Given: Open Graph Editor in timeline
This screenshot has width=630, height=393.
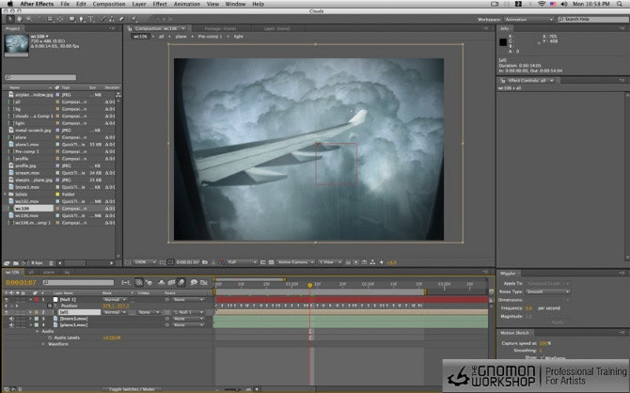Looking at the screenshot, I should click(x=204, y=282).
